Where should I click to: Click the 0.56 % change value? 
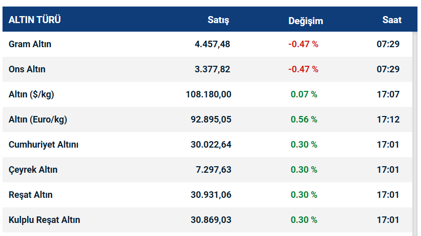(304, 120)
